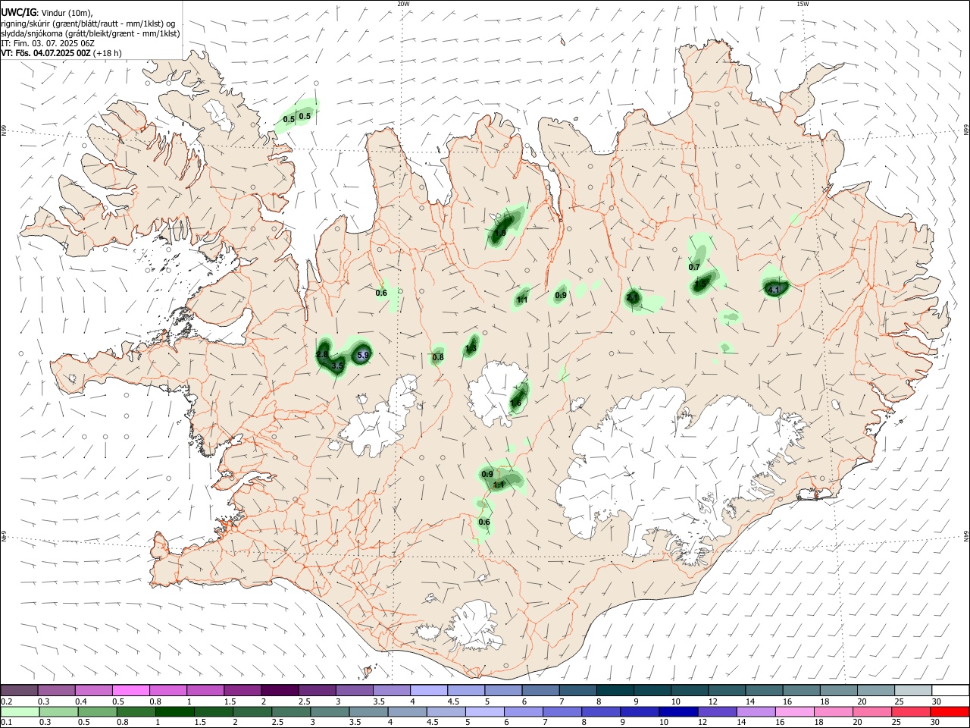
Task: Pick the mauve 0.2 snow legend swatch
Action: (19, 690)
